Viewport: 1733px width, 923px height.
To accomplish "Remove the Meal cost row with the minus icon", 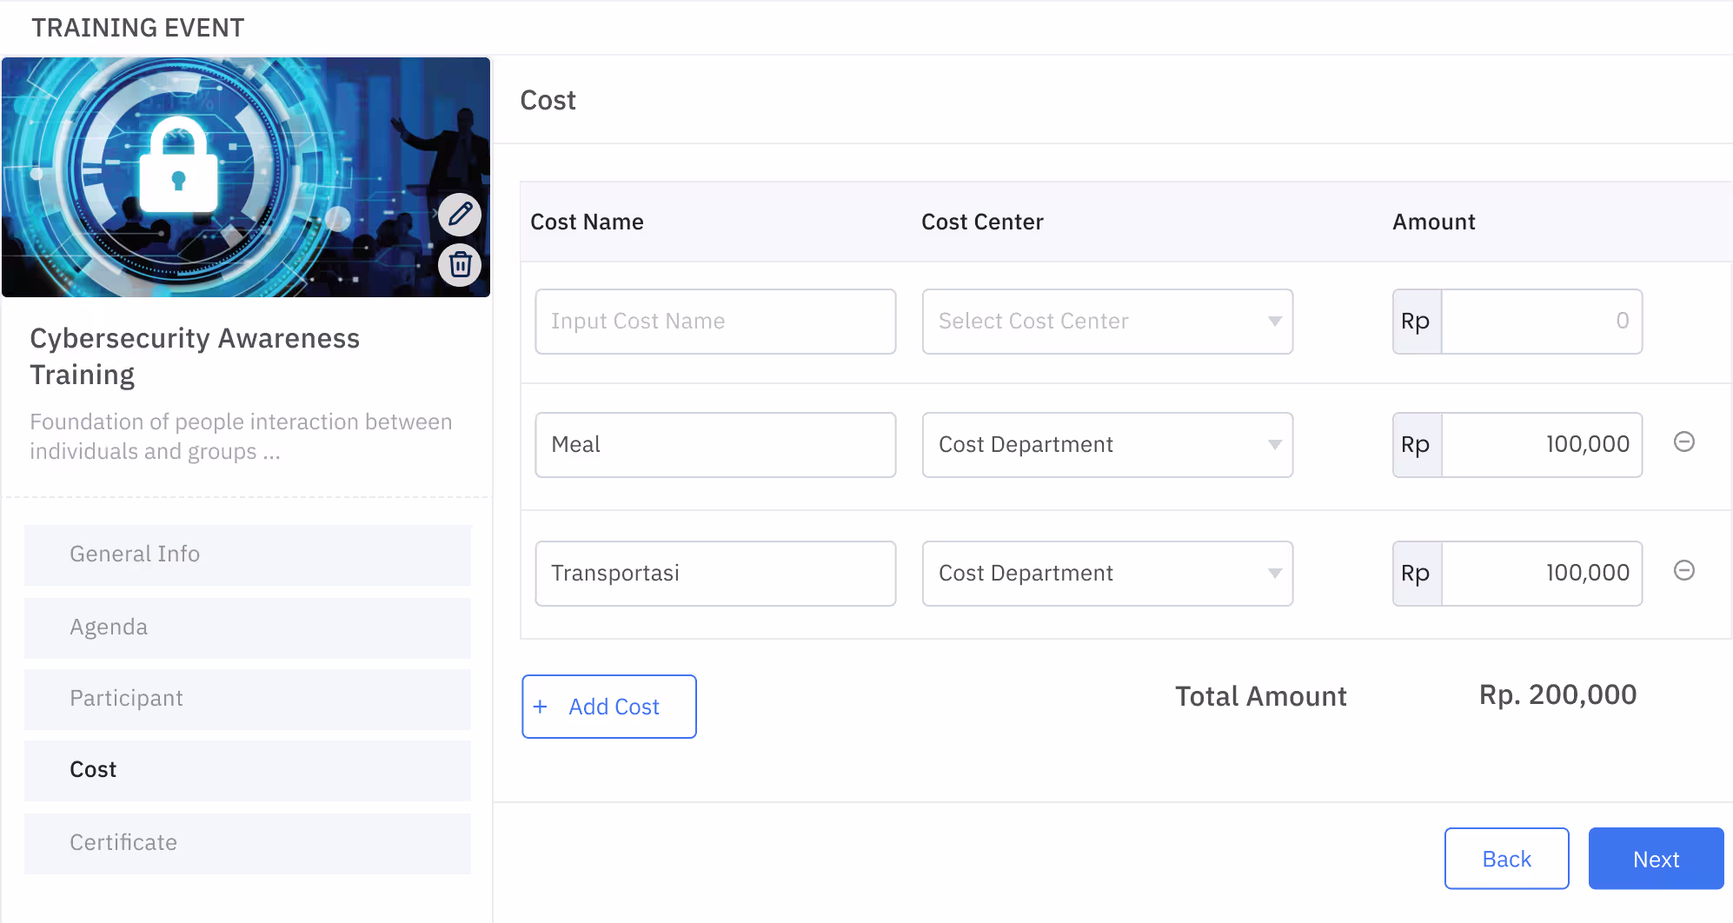I will pos(1683,442).
